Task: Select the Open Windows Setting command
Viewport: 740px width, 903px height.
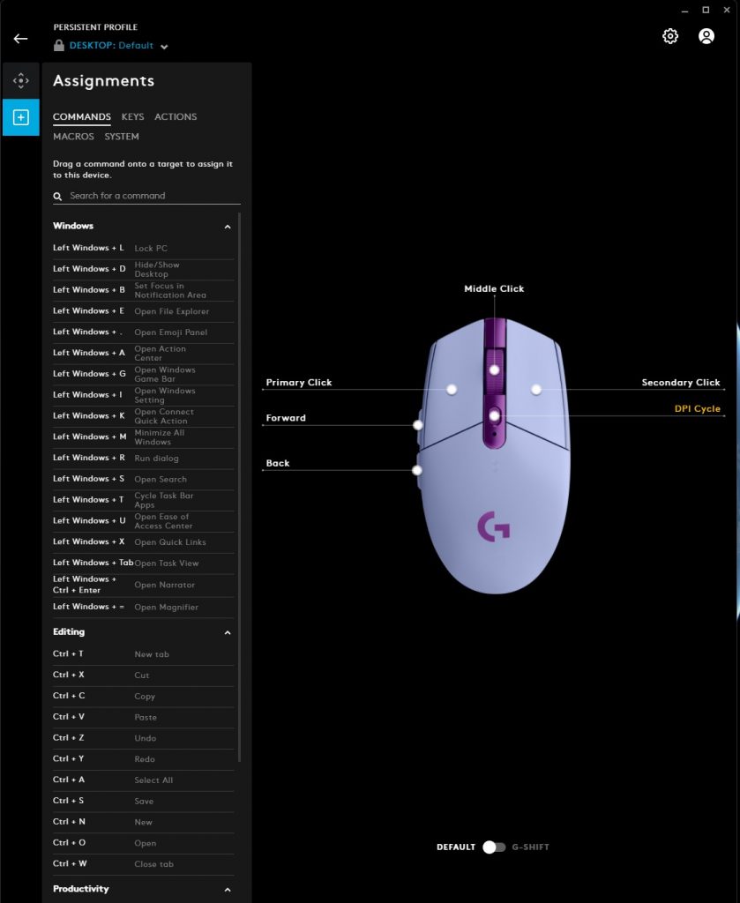Action: (144, 395)
